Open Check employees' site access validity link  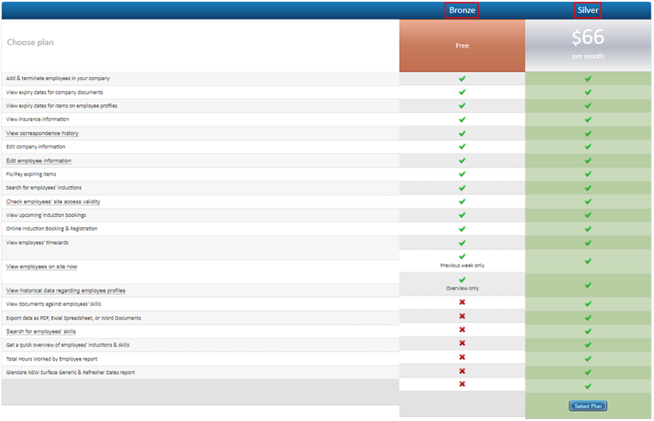[x=53, y=202]
